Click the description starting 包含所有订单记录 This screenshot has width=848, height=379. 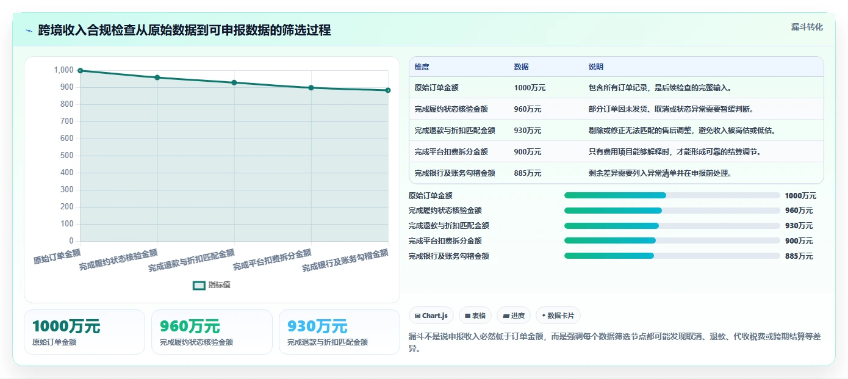660,88
